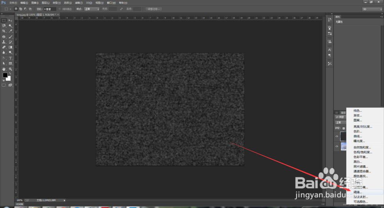The height and width of the screenshot is (208, 384).
Task: Open the Tool Presets panel icon
Action: click(329, 64)
